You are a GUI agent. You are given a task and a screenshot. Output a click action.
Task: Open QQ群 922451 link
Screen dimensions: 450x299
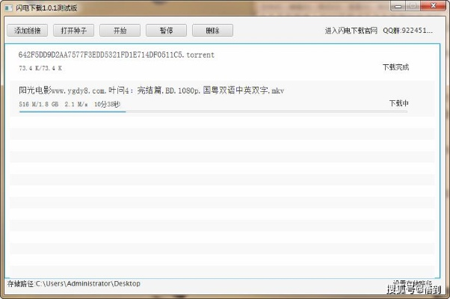point(407,31)
